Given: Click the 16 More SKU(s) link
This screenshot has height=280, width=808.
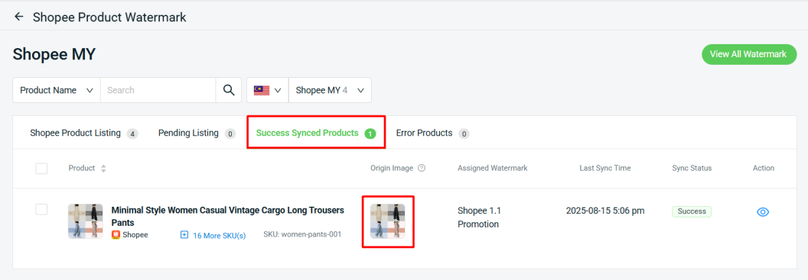Looking at the screenshot, I should pyautogui.click(x=219, y=235).
